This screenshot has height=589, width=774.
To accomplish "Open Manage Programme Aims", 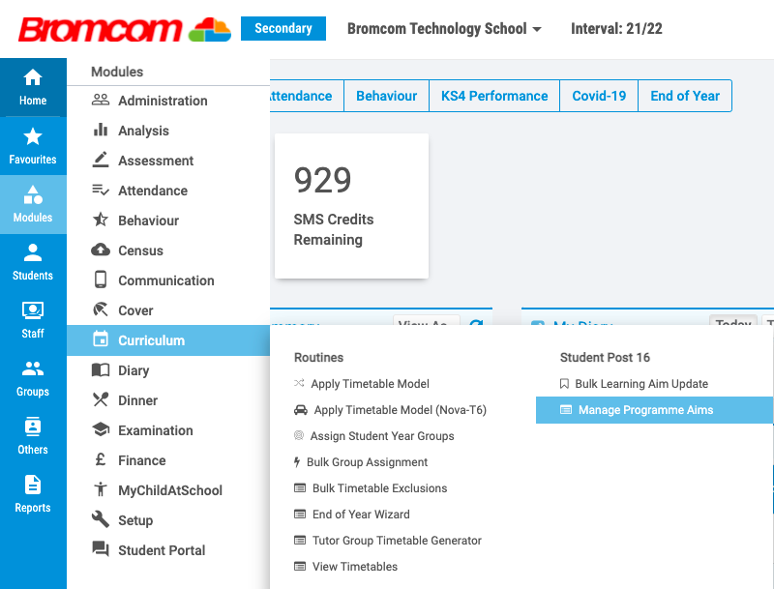I will click(654, 410).
